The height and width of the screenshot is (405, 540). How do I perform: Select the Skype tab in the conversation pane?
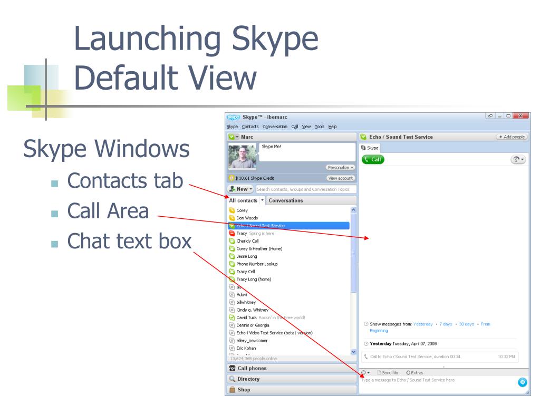370,148
